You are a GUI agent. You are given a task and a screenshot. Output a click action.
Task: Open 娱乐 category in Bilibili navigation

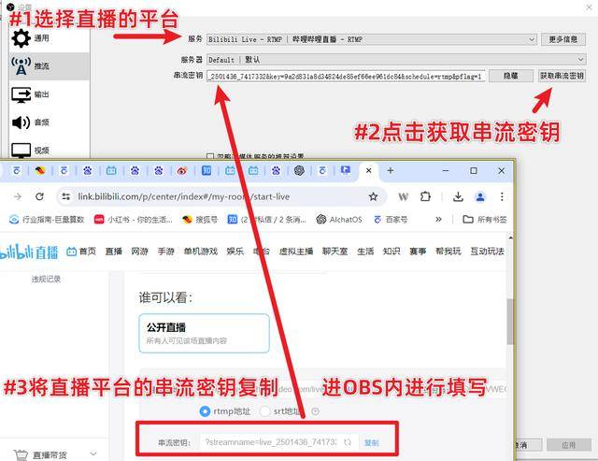(x=235, y=252)
